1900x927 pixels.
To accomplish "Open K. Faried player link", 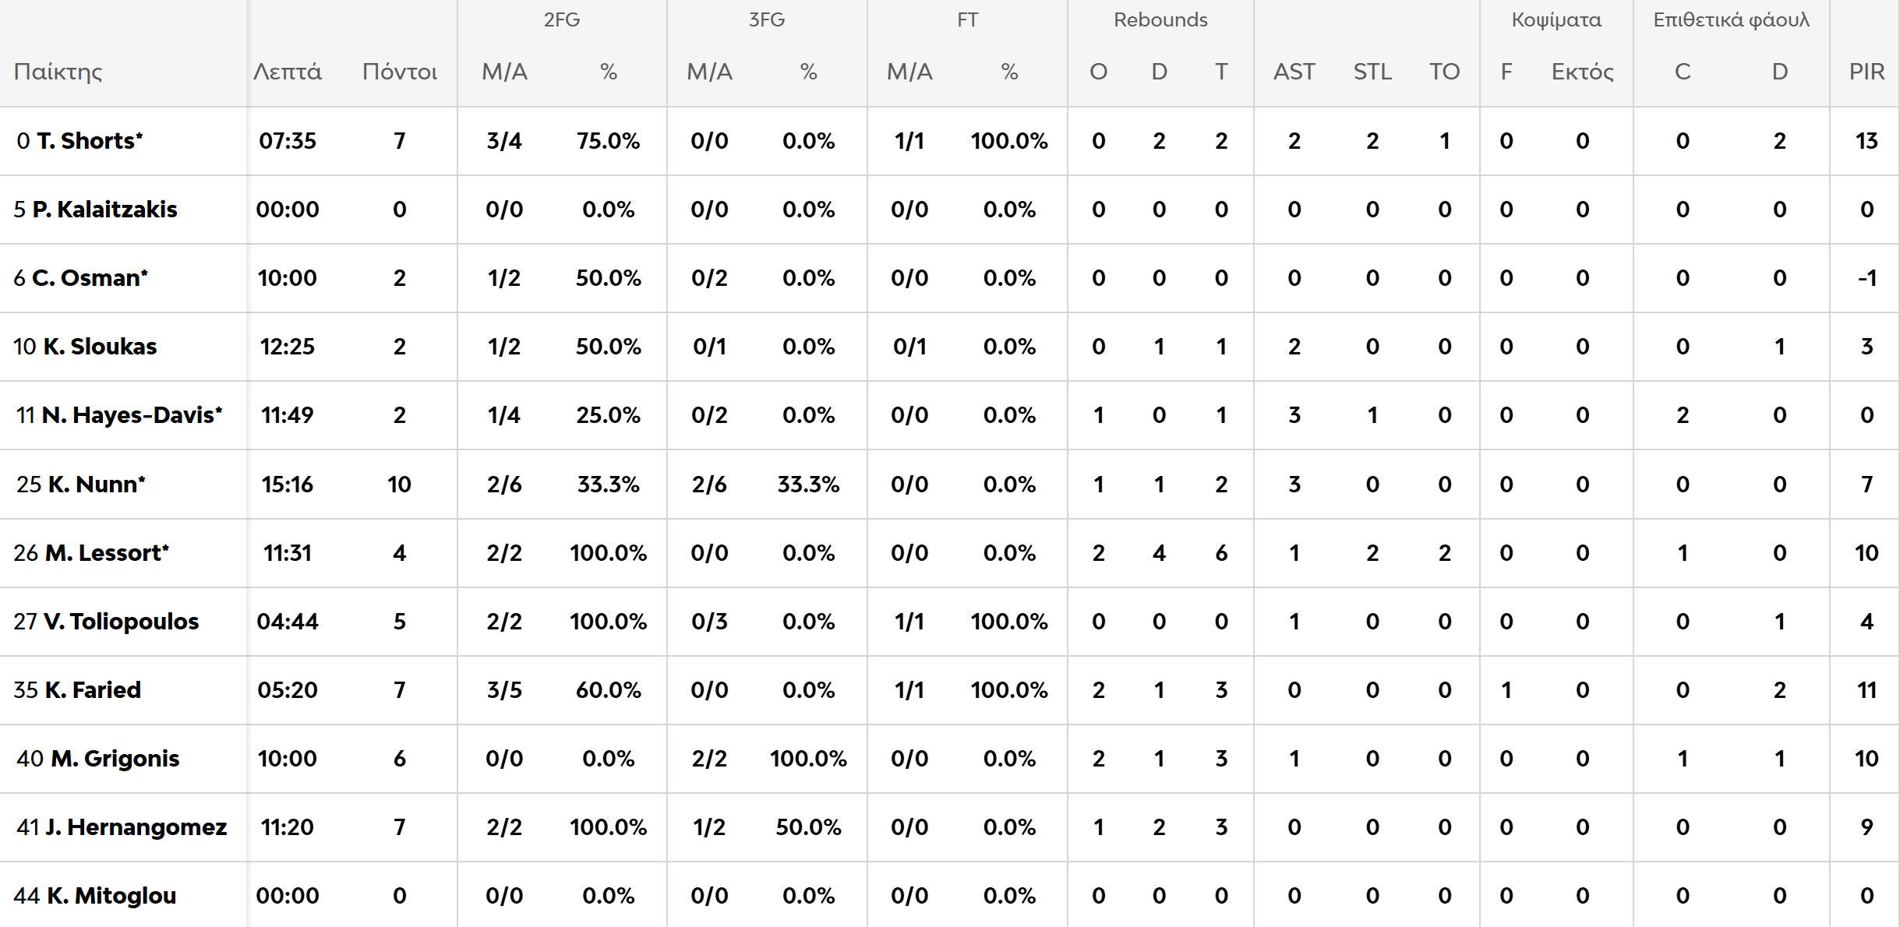I will [x=93, y=690].
